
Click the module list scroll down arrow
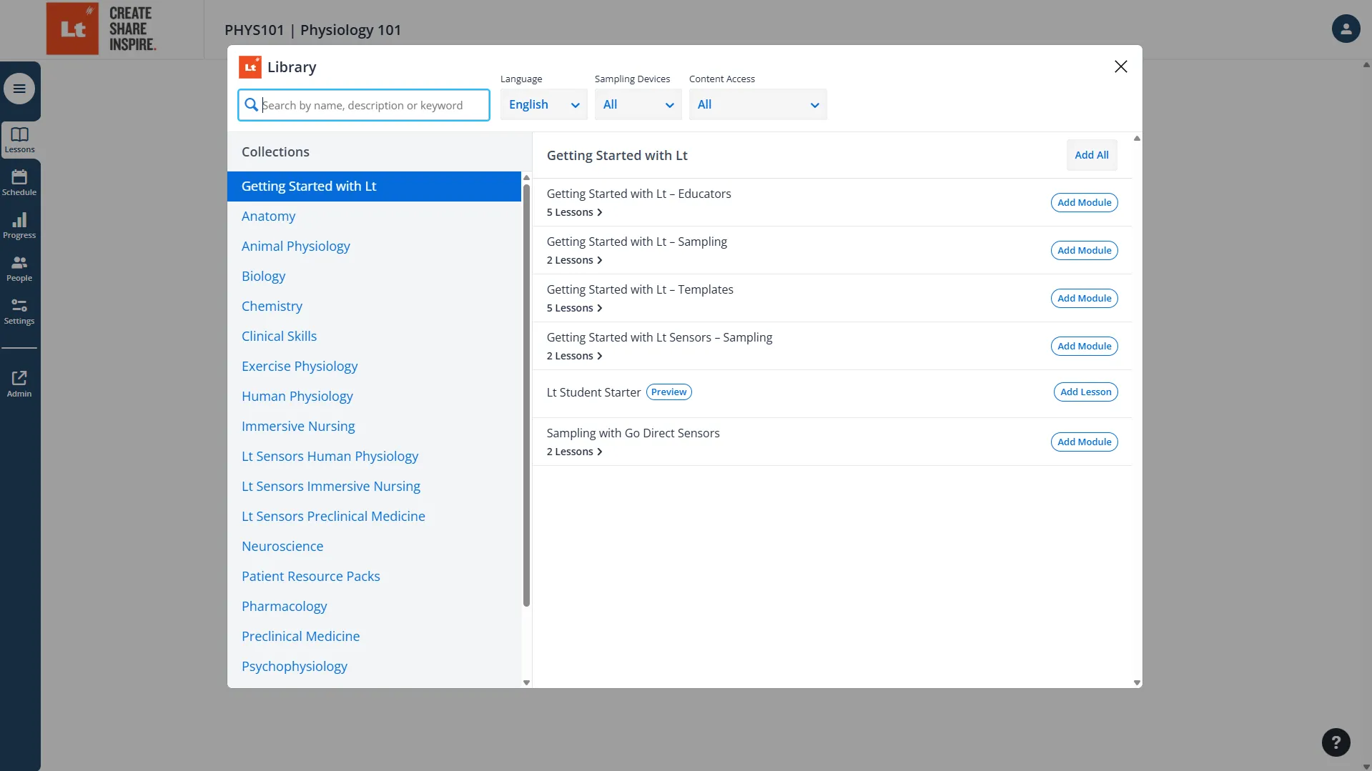click(x=1137, y=683)
